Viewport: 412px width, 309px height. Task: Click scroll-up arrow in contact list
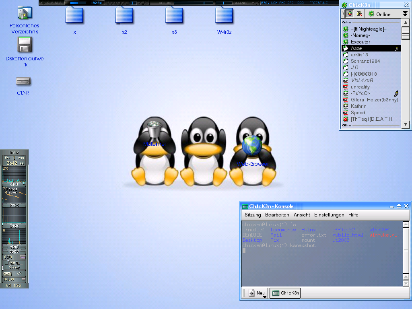click(406, 23)
